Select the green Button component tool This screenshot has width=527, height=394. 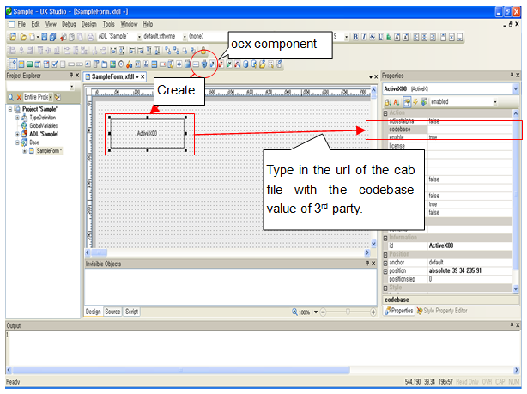(29, 64)
